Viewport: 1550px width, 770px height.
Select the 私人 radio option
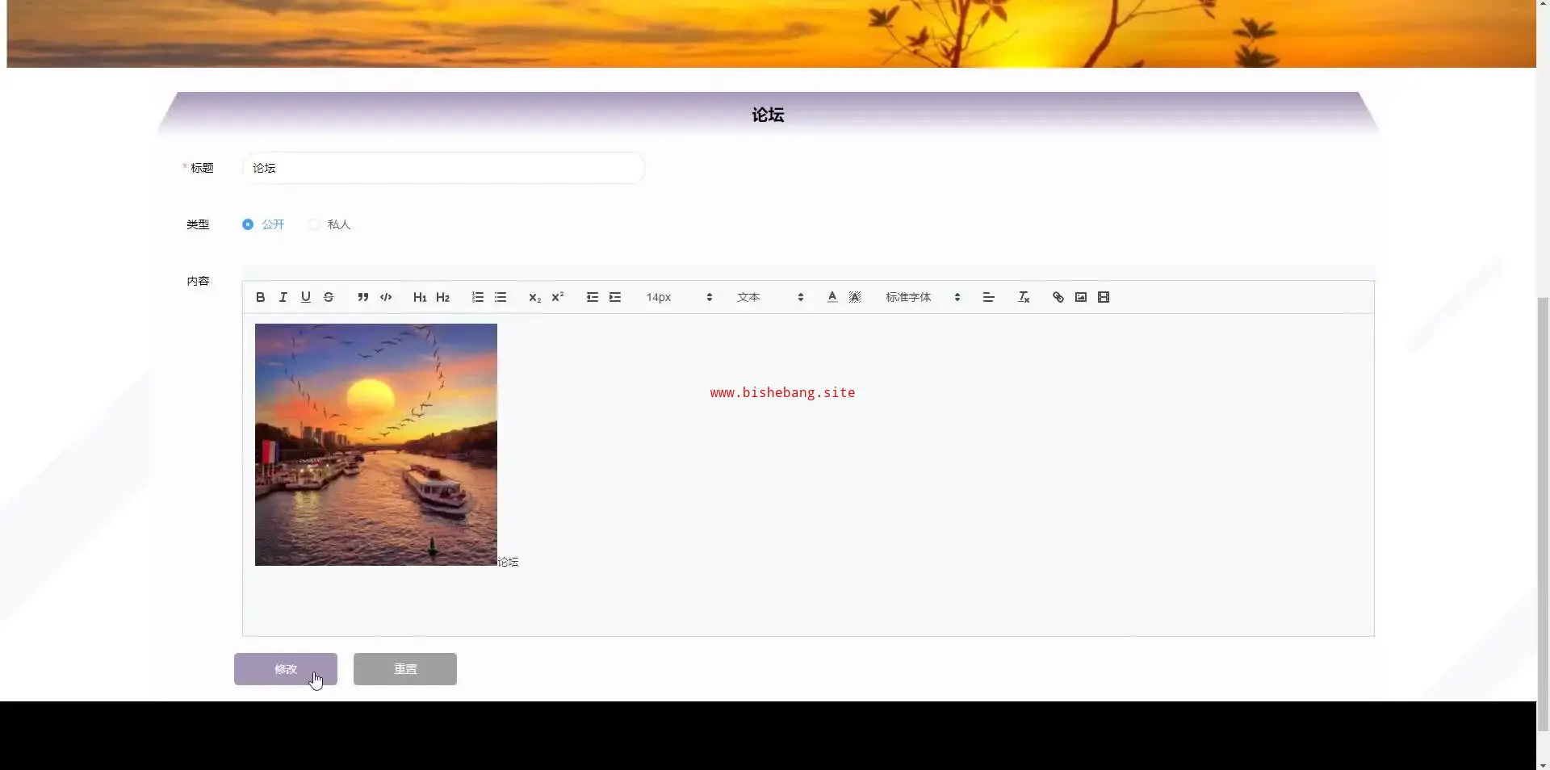[314, 224]
